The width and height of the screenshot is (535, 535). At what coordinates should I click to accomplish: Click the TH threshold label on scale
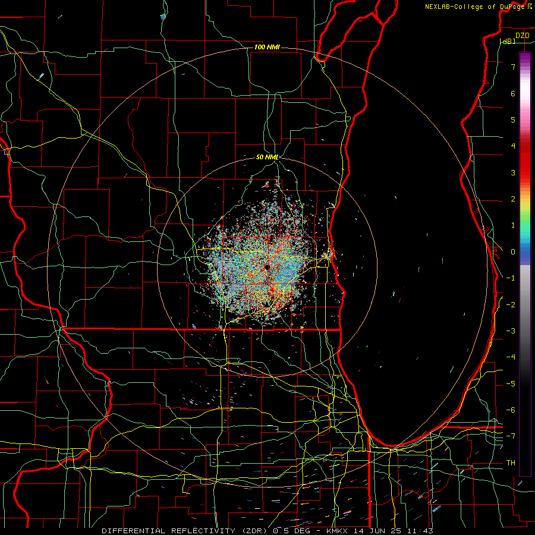pyautogui.click(x=511, y=463)
